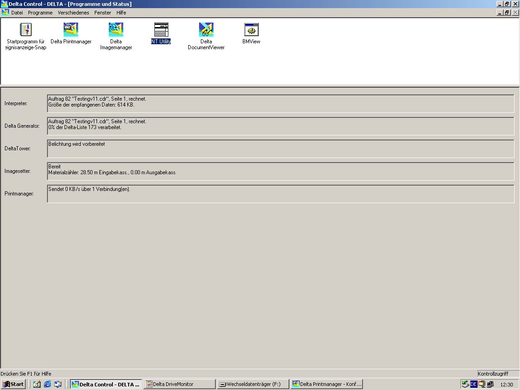This screenshot has width=520, height=390.
Task: Click Delta Control icon in the menu bar
Action: [5, 13]
